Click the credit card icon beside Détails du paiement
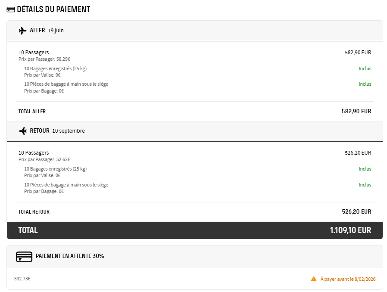Viewport: 387px width, 292px height. tap(11, 9)
